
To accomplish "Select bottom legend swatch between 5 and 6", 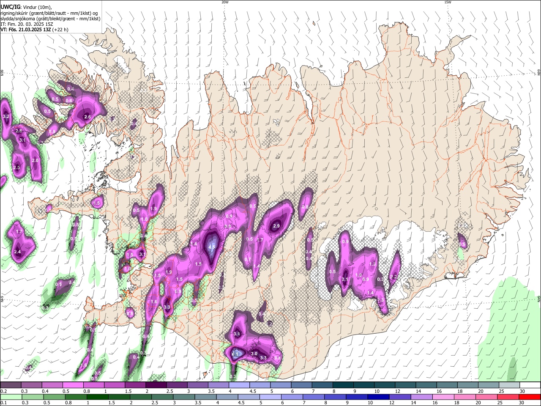I will click(270, 397).
